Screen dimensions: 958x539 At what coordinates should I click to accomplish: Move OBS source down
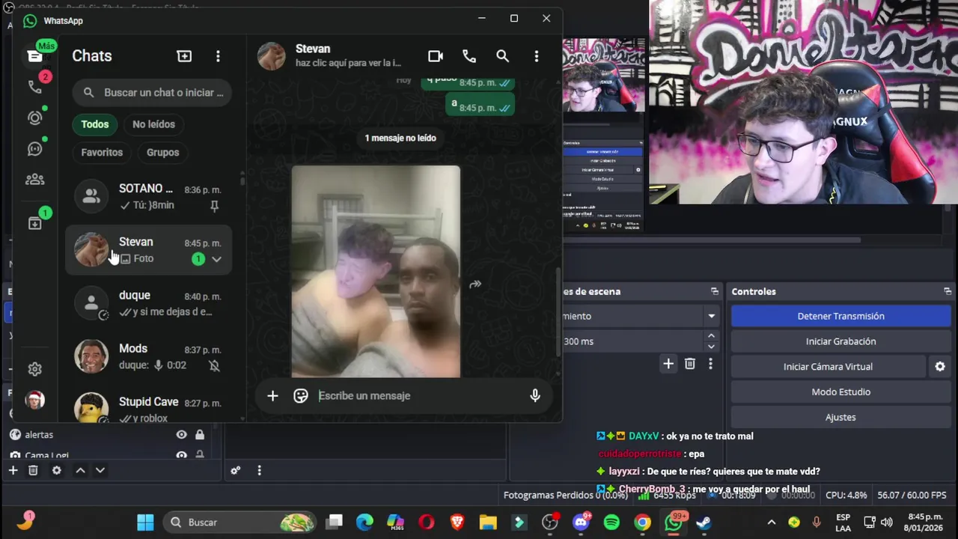(100, 470)
